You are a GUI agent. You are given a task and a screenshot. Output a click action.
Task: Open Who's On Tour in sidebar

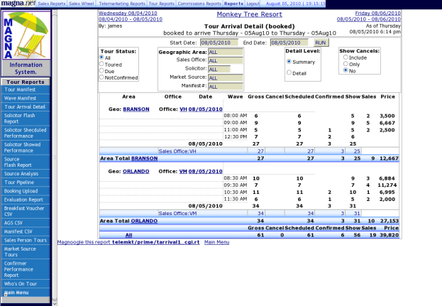coord(26,284)
